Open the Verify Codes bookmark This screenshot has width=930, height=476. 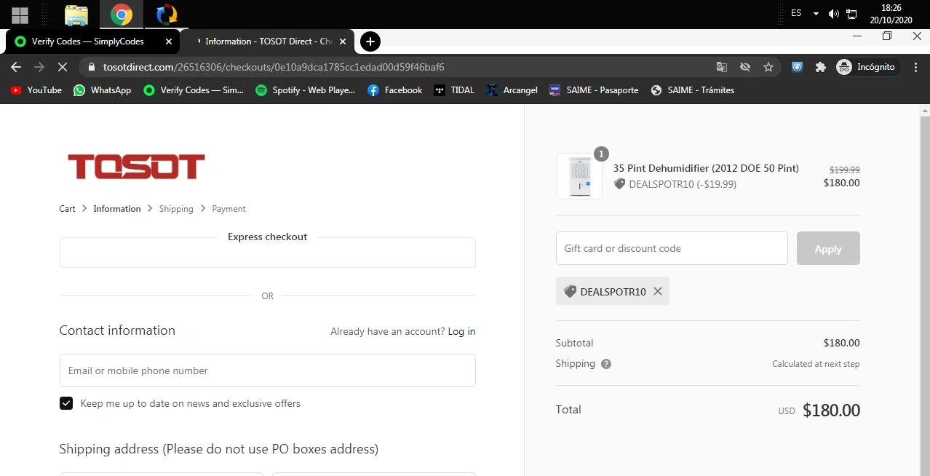pyautogui.click(x=194, y=90)
